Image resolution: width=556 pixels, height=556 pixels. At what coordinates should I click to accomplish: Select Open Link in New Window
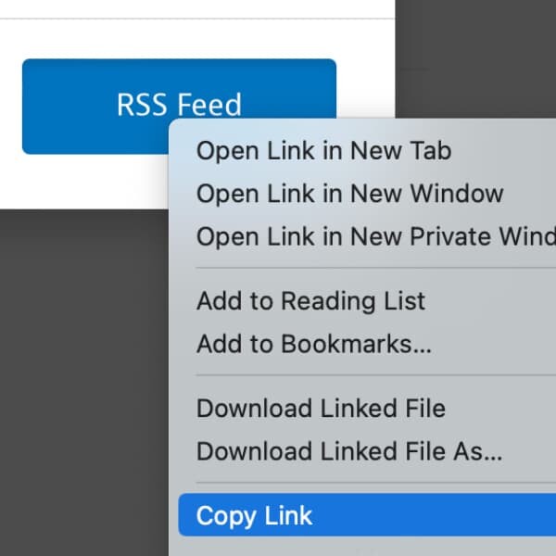click(349, 194)
